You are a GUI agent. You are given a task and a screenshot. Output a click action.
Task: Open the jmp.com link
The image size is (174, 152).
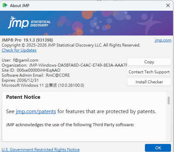(x=163, y=40)
